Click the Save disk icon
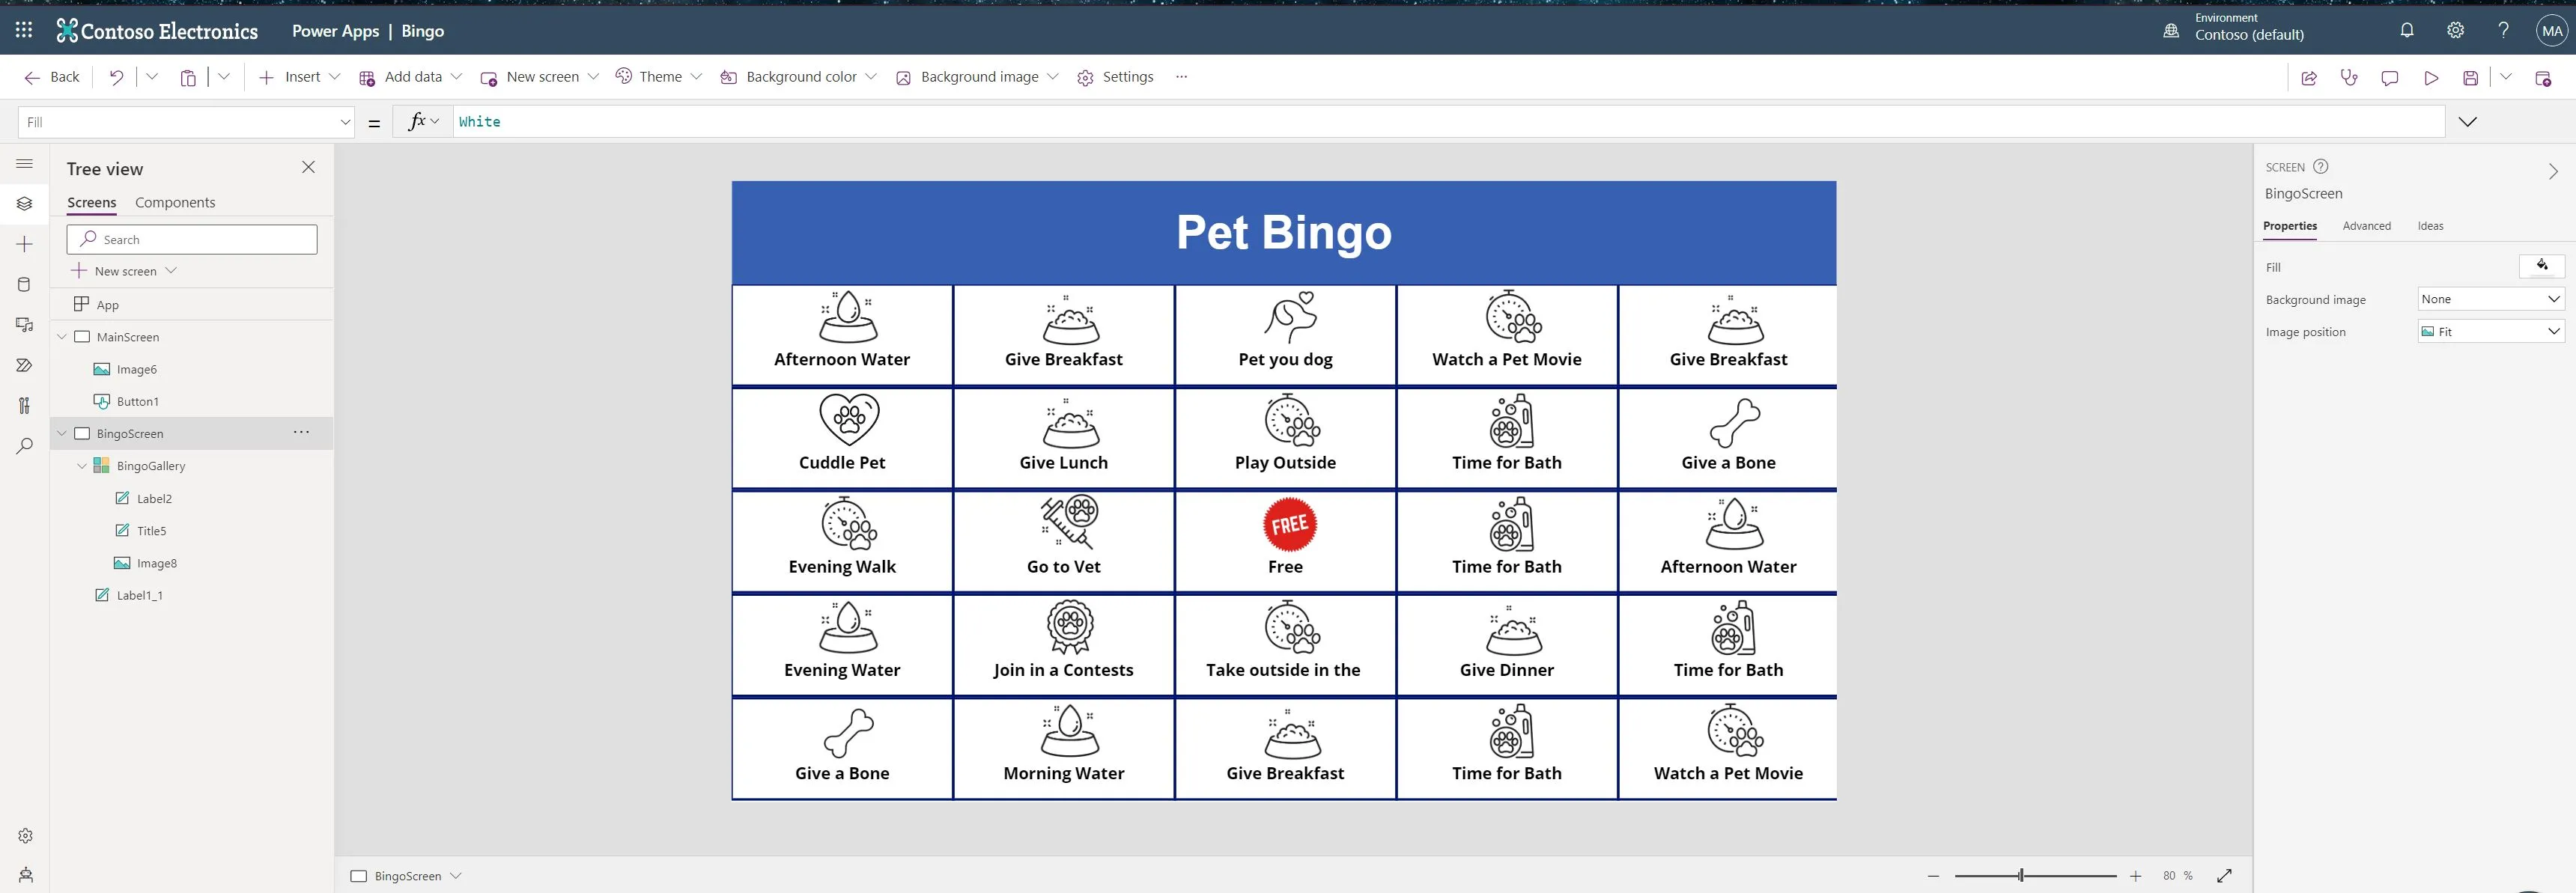The image size is (2576, 893). pyautogui.click(x=2470, y=77)
